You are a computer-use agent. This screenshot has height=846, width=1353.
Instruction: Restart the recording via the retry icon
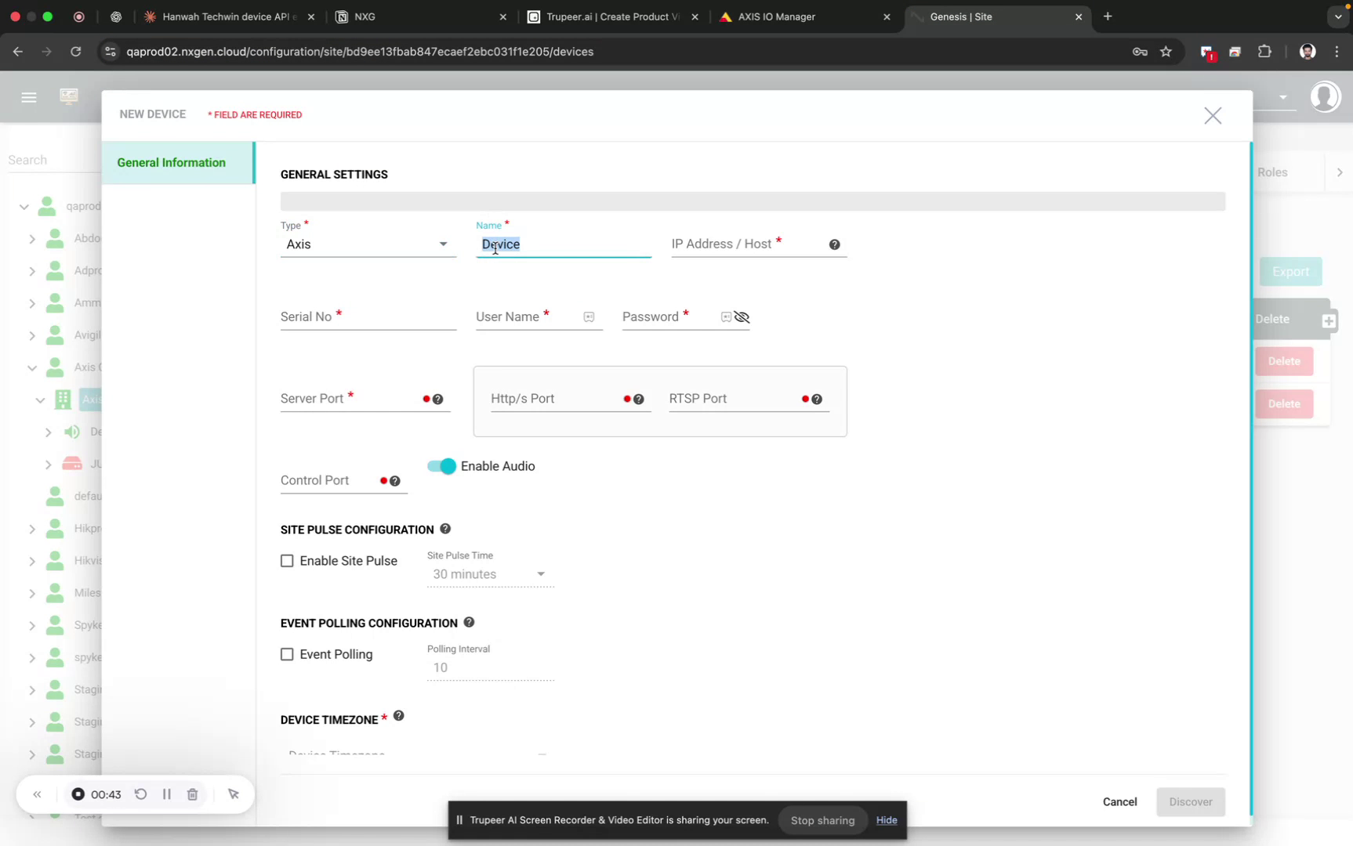[140, 794]
